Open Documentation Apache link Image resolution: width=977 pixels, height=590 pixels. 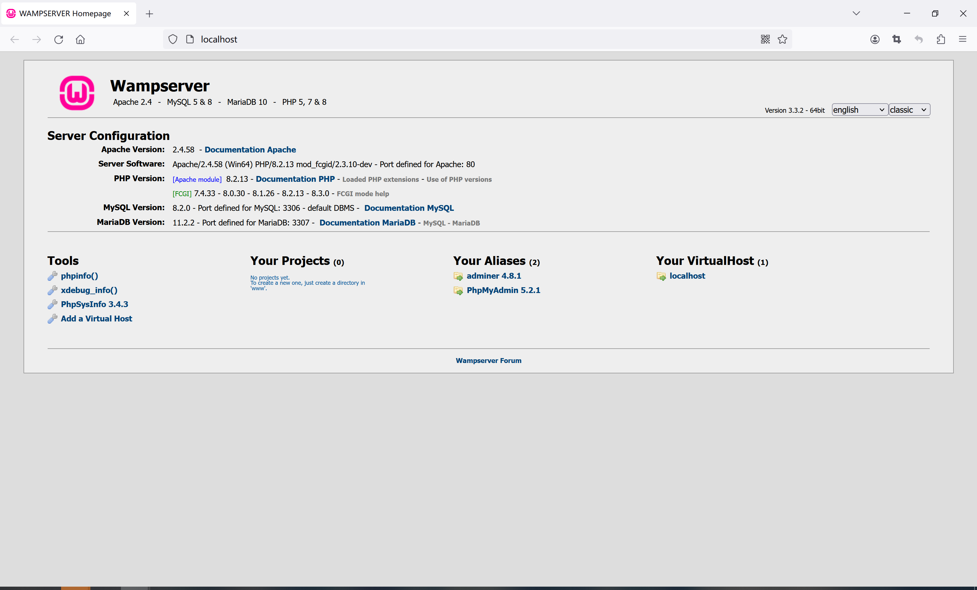pyautogui.click(x=250, y=150)
